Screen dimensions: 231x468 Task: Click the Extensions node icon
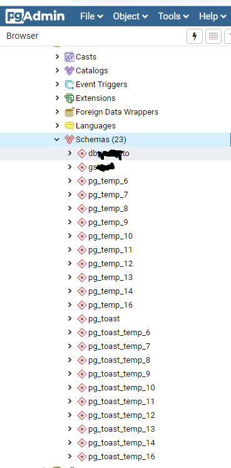(x=69, y=98)
